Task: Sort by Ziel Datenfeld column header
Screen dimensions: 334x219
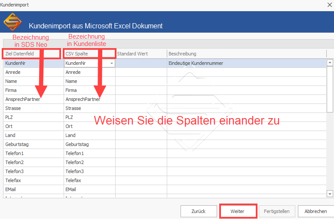Action: click(34, 54)
